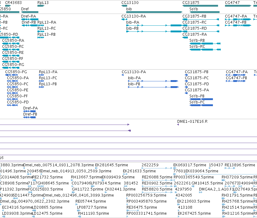Select the Dref-PA protein label
Screen dimensions: 257x218
point(31,108)
